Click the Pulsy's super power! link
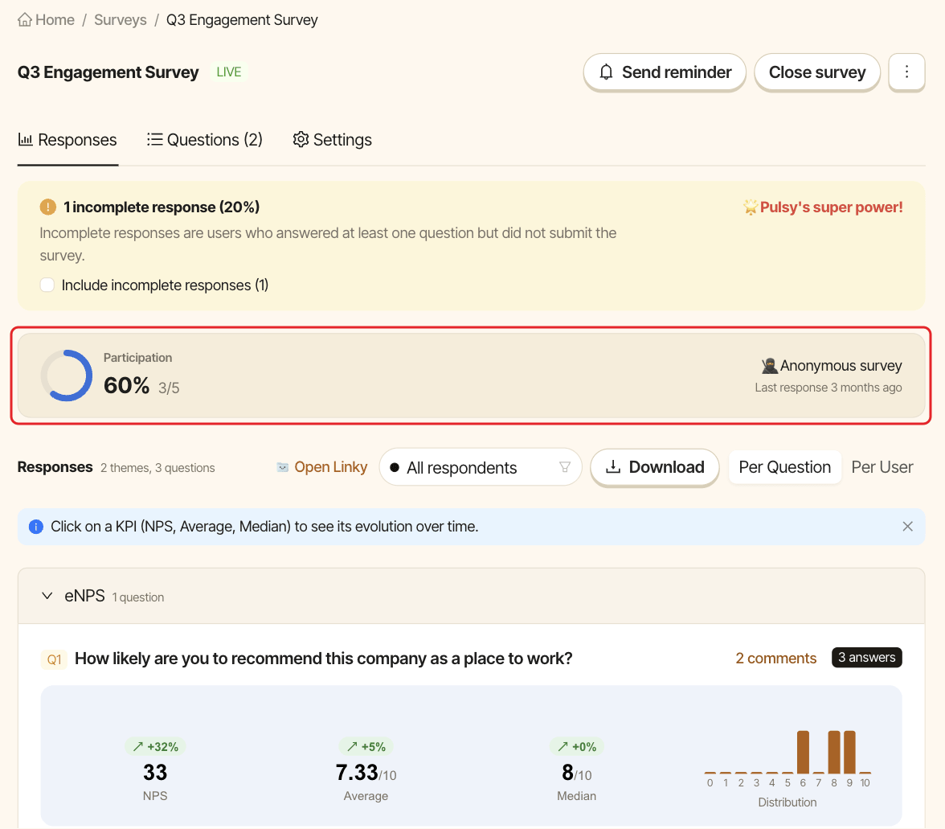945x829 pixels. (x=823, y=207)
